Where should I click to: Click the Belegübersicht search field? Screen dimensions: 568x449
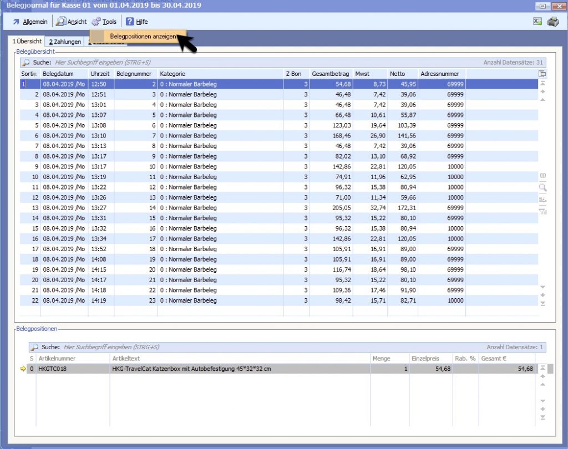[222, 63]
